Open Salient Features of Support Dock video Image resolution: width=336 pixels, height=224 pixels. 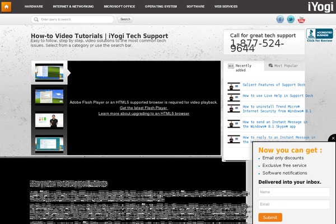(x=274, y=85)
